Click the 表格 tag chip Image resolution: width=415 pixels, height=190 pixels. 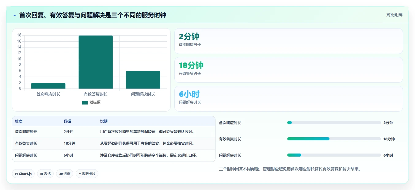(x=45, y=174)
